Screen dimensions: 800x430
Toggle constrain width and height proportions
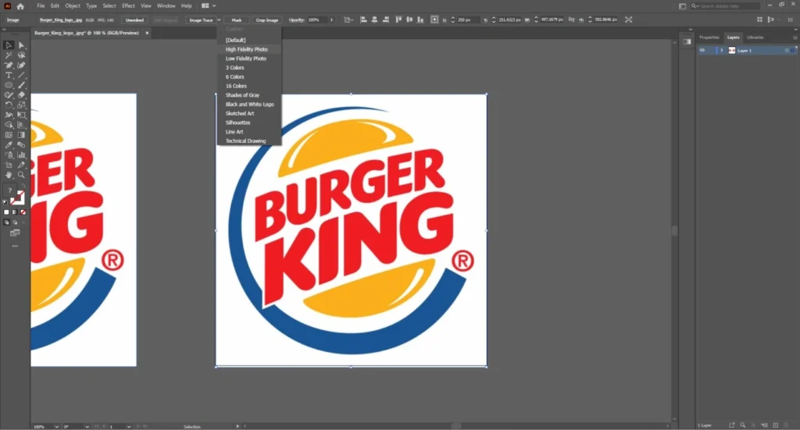(x=571, y=20)
